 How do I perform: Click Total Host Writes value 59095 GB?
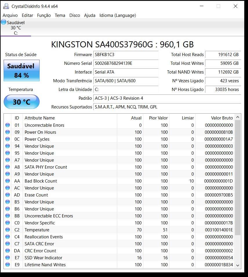point(223,63)
